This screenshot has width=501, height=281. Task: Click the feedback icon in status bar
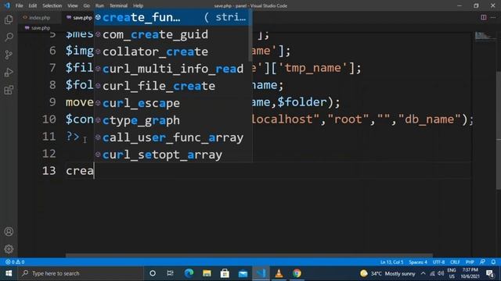(482, 262)
